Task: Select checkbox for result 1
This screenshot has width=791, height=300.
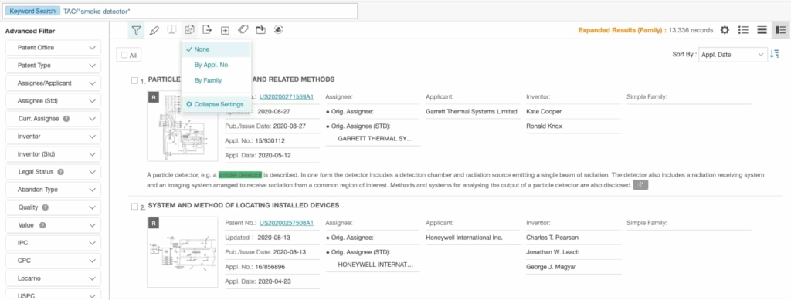Action: point(134,80)
